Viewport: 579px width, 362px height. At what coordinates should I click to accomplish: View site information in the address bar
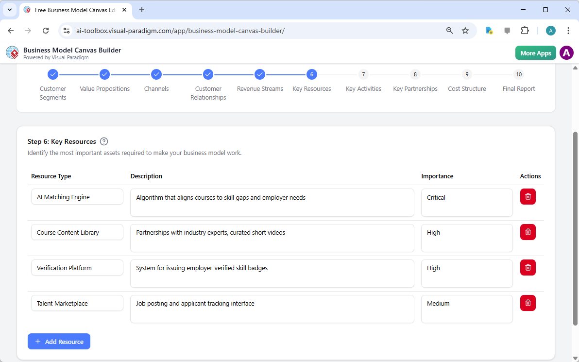point(66,30)
